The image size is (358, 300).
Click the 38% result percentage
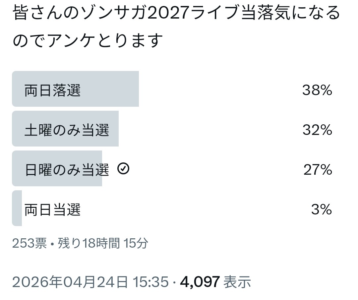coord(317,90)
